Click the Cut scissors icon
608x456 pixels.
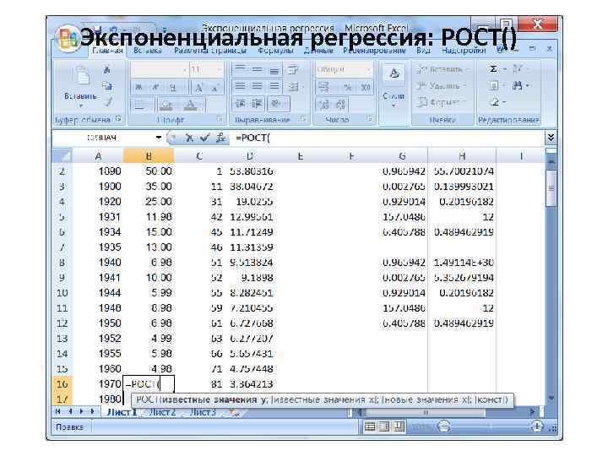(x=107, y=70)
